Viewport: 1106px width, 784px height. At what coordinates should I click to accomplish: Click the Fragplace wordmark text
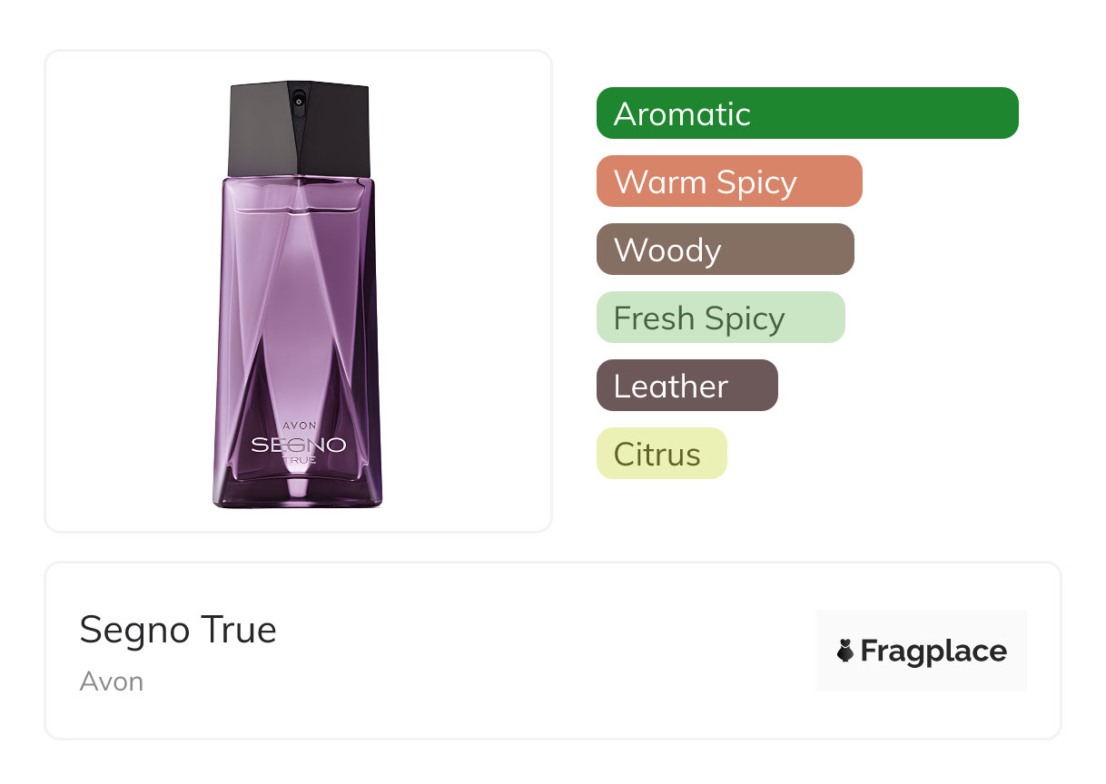point(933,651)
